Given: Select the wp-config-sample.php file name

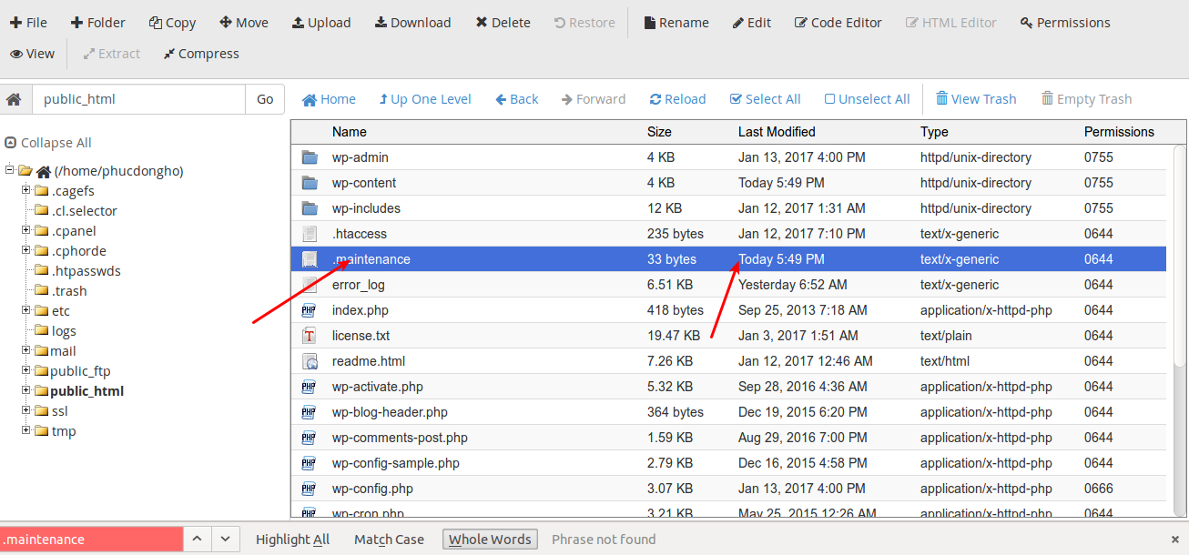Looking at the screenshot, I should coord(396,463).
